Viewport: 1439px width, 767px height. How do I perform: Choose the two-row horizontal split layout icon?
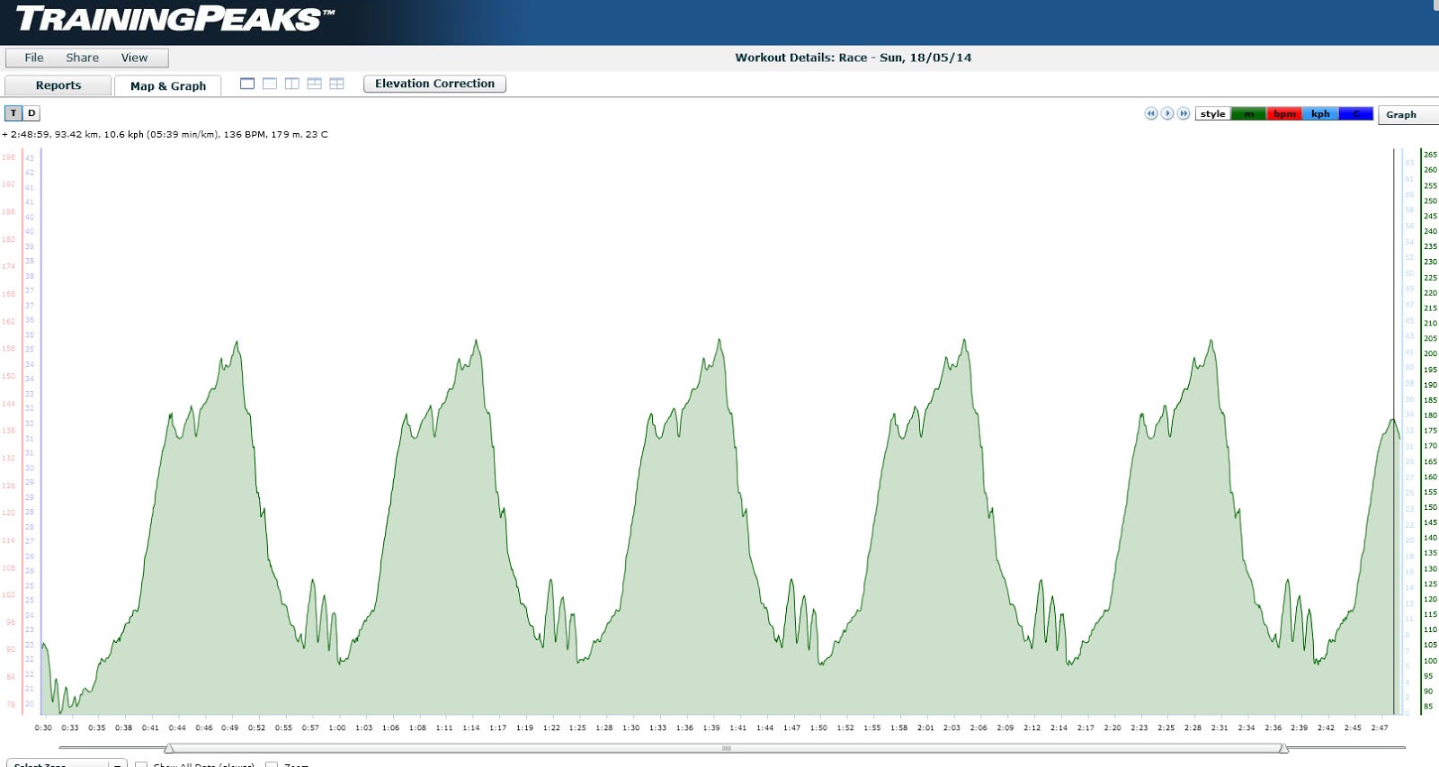[270, 84]
